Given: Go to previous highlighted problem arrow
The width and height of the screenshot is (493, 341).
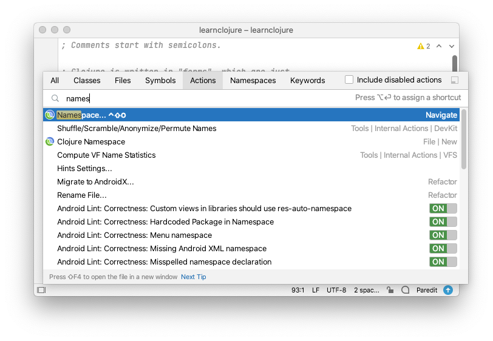Looking at the screenshot, I should pos(439,46).
